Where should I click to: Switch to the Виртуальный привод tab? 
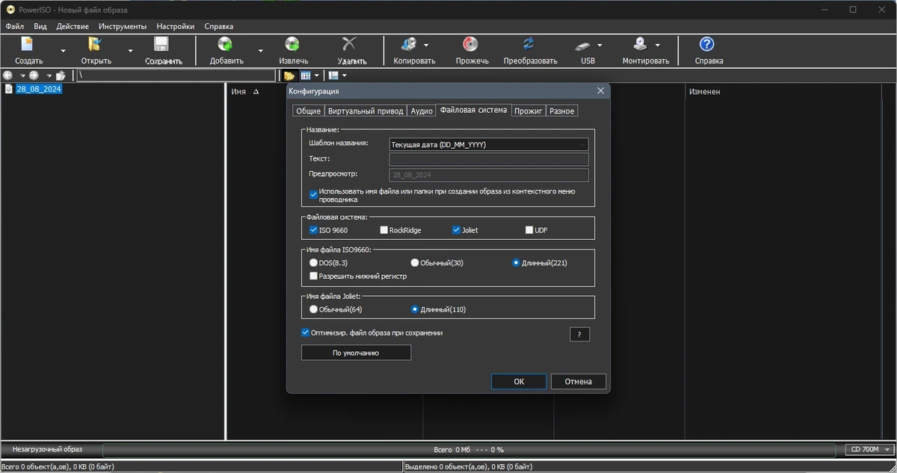pos(366,111)
